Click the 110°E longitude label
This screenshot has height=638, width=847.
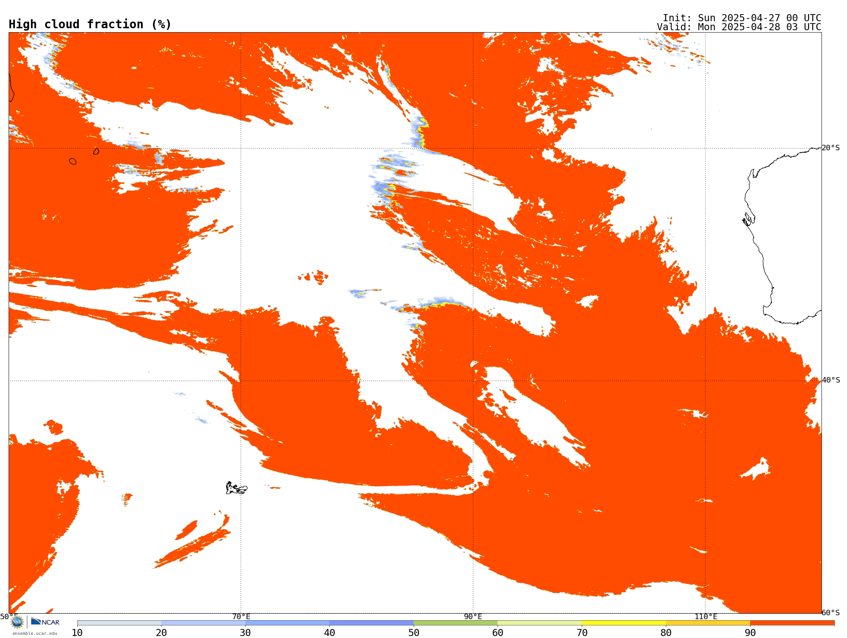point(706,616)
